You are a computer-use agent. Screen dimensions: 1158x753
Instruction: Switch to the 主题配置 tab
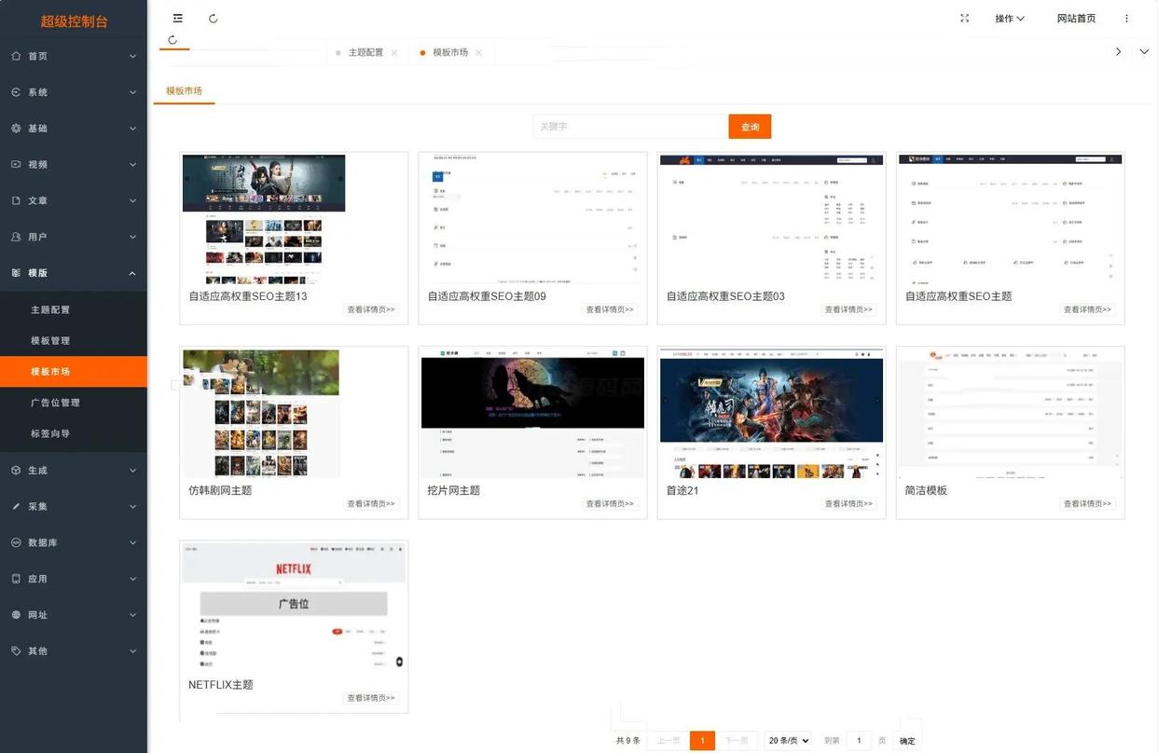pos(365,53)
